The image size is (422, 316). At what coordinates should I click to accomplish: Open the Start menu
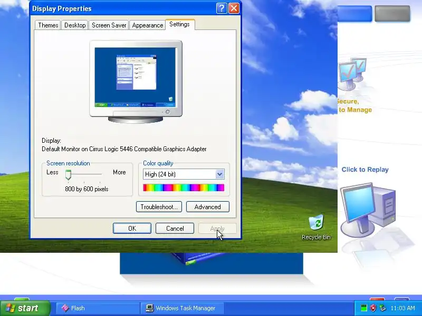25,308
